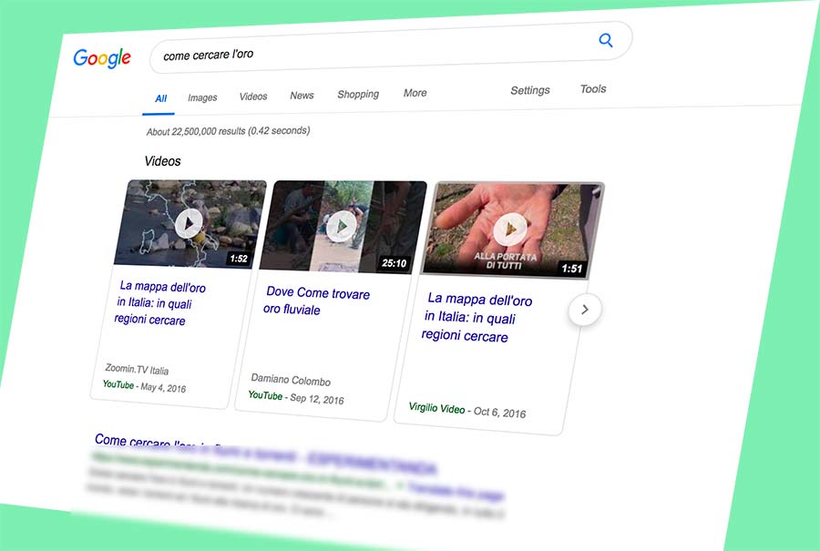Click the 'About 22,500,000 results' count text
The image size is (820, 551).
pyautogui.click(x=228, y=131)
